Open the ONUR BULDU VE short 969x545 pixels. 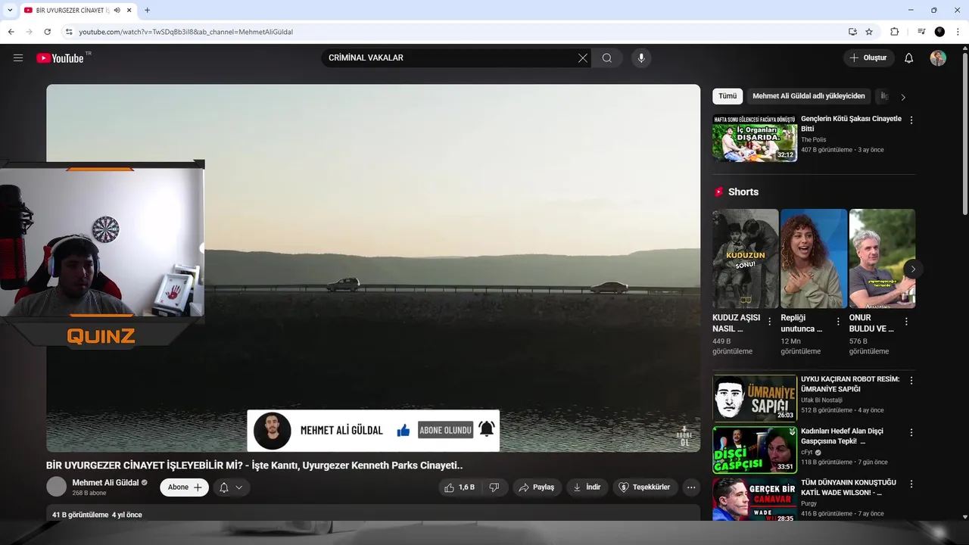click(882, 258)
